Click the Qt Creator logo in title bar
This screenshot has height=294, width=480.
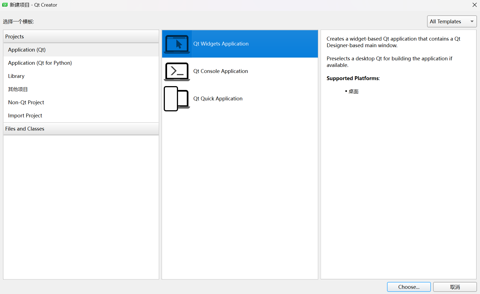5,5
